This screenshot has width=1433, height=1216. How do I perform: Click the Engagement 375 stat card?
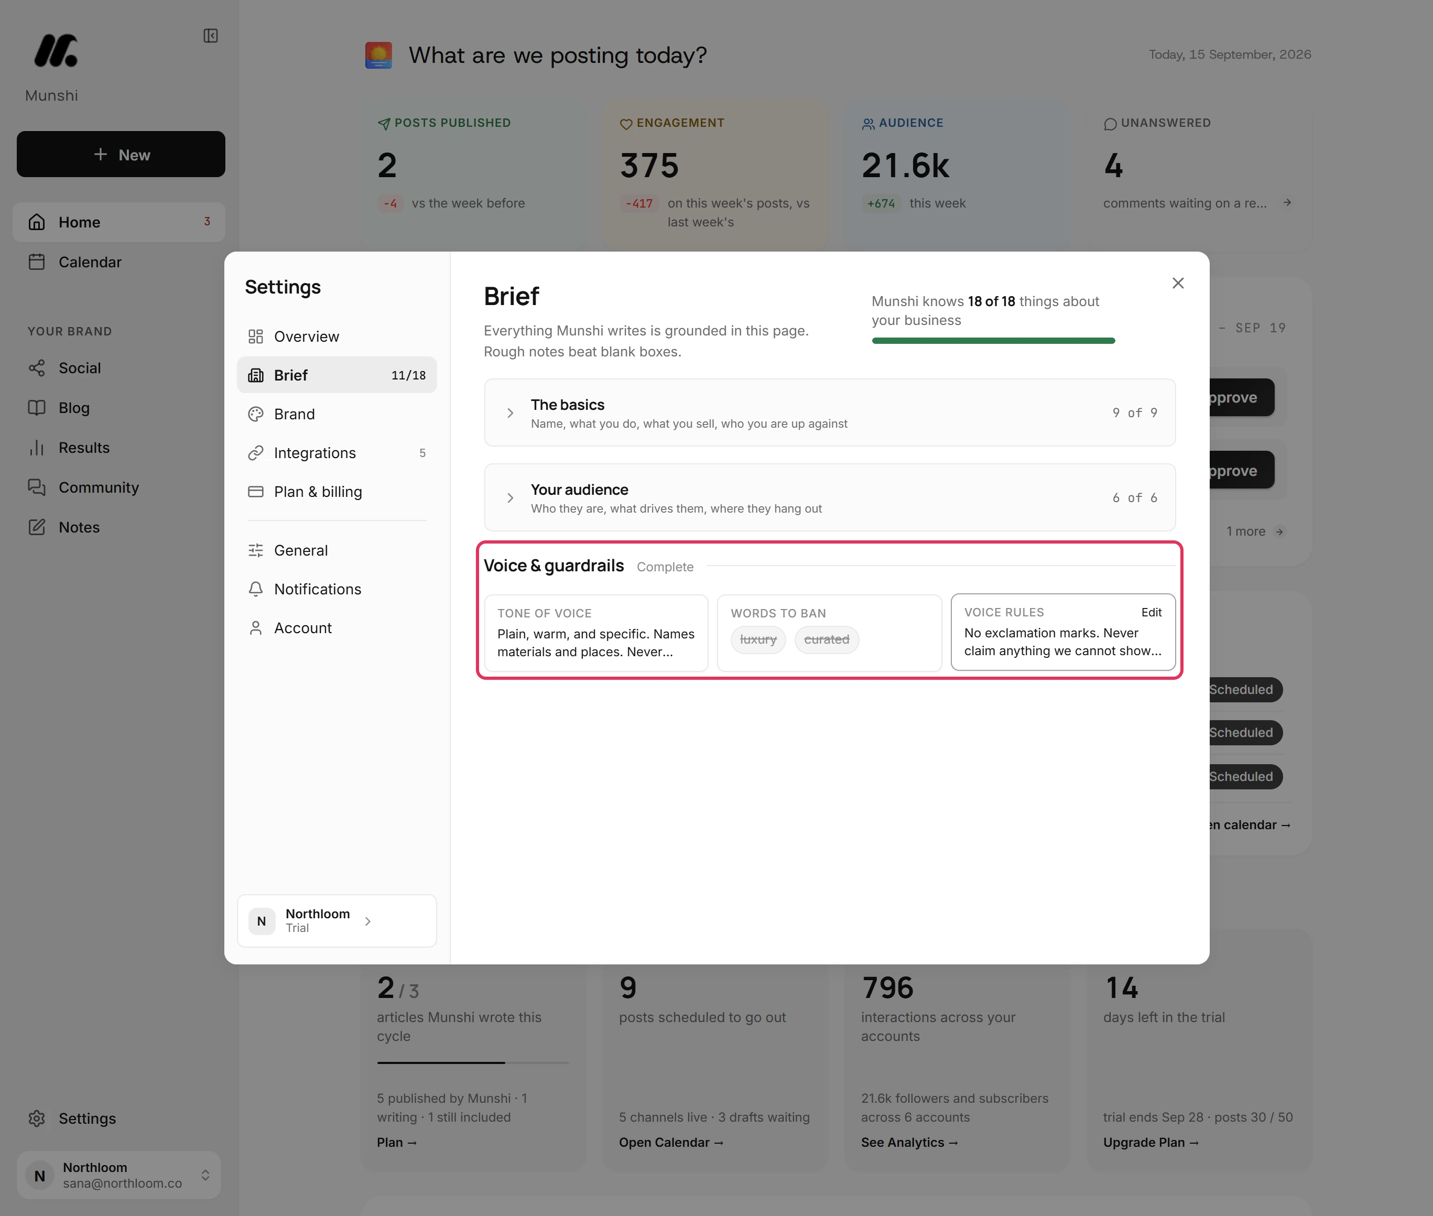pos(715,175)
